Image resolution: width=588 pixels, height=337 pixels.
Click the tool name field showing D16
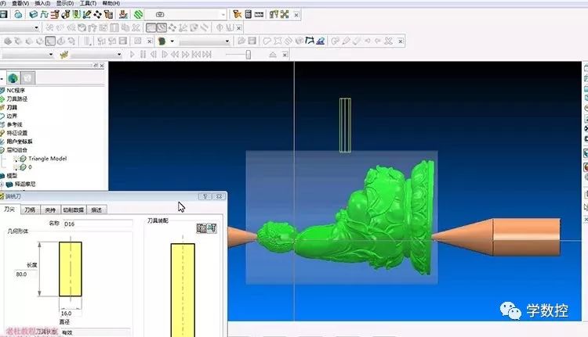point(98,224)
